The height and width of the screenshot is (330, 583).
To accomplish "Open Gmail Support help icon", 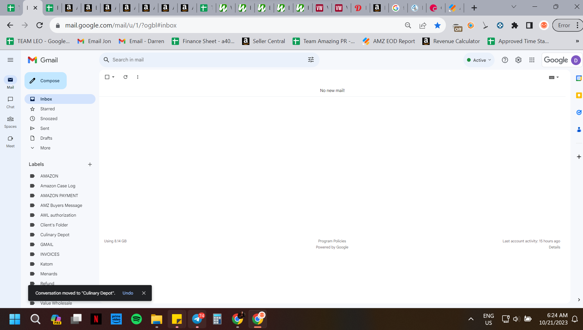I will 505,60.
